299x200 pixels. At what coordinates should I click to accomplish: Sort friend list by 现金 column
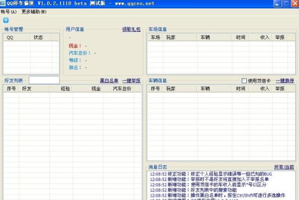point(88,89)
